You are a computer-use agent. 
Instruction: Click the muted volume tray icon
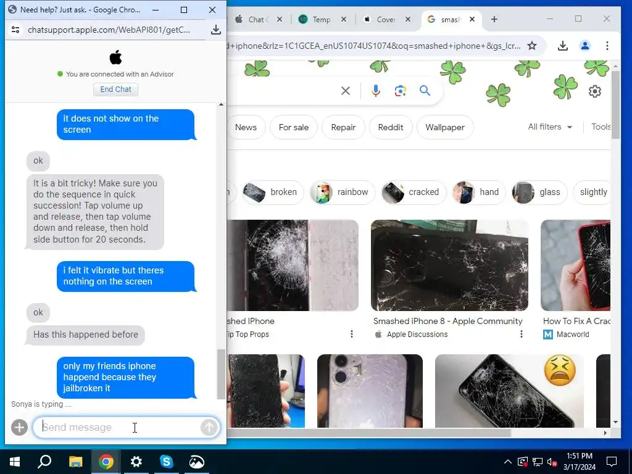(x=552, y=462)
